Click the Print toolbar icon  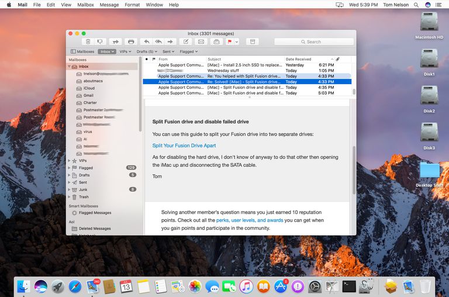click(x=131, y=42)
